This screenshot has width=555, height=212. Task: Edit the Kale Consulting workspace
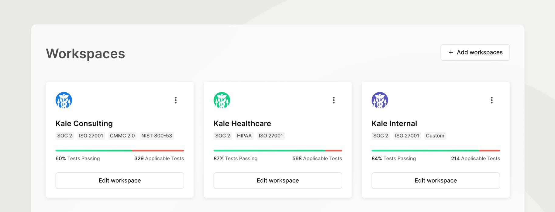click(x=120, y=181)
